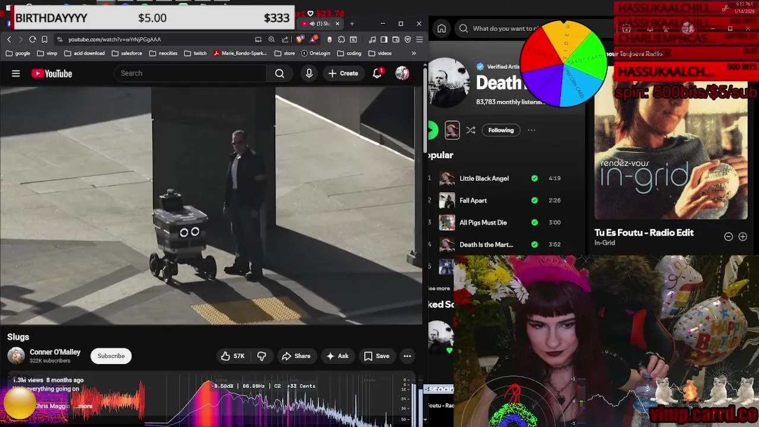
Task: Like the video with 57K likes
Action: 232,356
